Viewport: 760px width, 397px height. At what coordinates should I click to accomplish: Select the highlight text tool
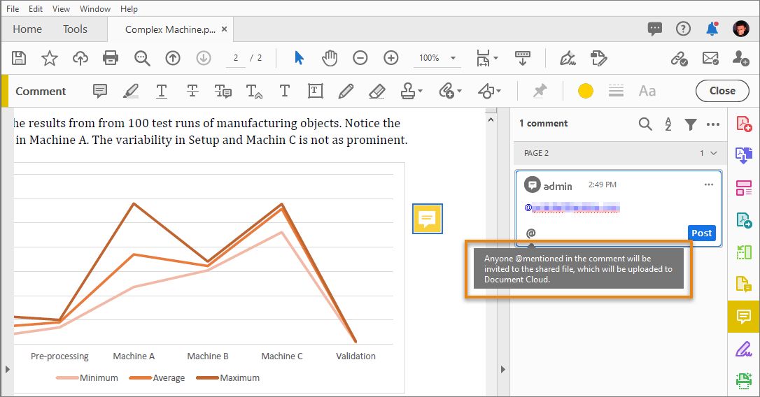[x=130, y=91]
